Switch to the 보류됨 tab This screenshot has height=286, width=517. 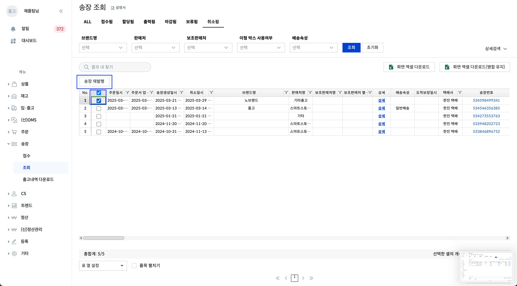(x=192, y=22)
